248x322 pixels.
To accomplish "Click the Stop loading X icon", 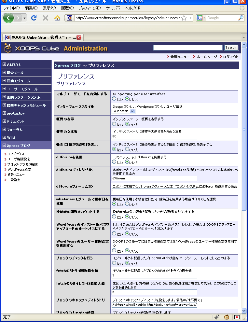I will pyautogui.click(x=46, y=18).
